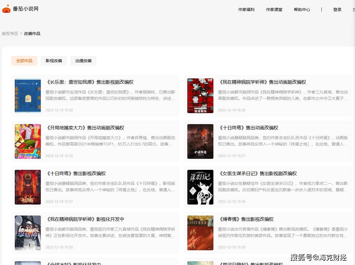Click the 登录 link
The height and width of the screenshot is (265, 355).
click(x=337, y=10)
